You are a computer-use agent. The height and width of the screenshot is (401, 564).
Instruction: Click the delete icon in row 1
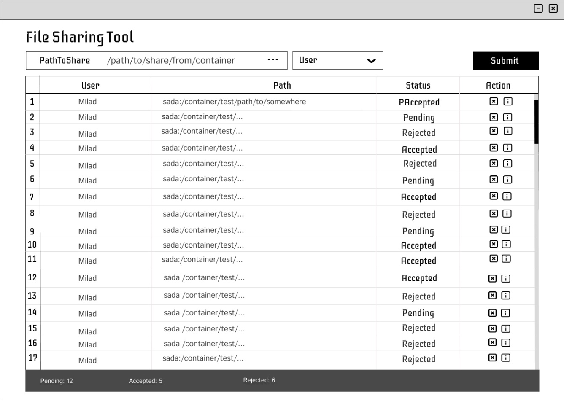point(494,101)
